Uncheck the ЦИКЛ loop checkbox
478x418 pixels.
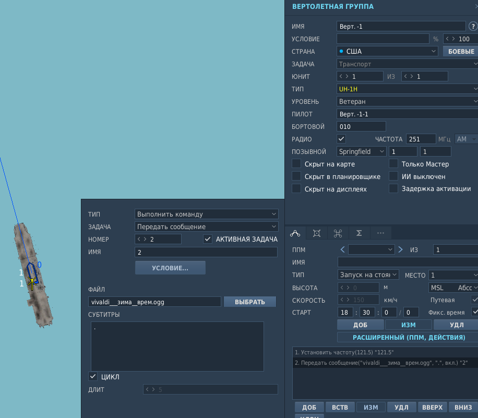(93, 377)
